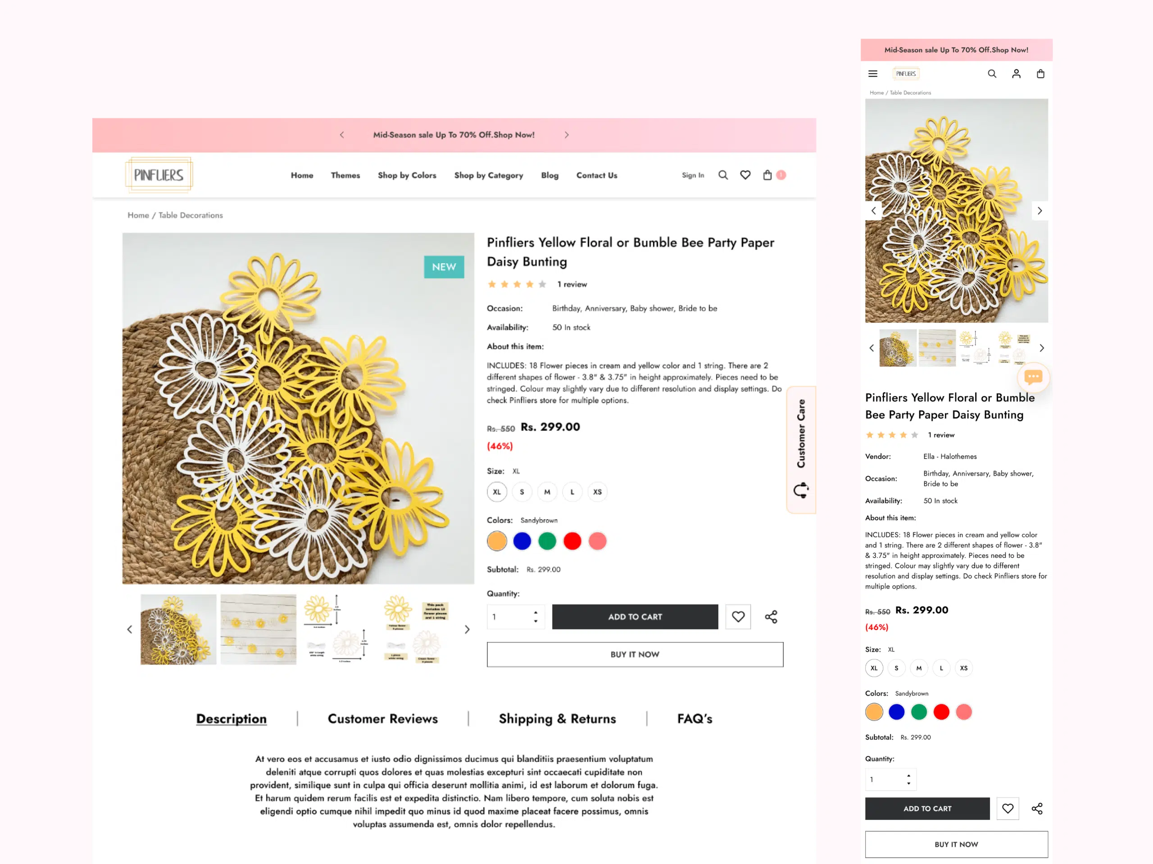Open search from desktop header magnifier icon
Screen dimensions: 1153x864
pos(723,175)
